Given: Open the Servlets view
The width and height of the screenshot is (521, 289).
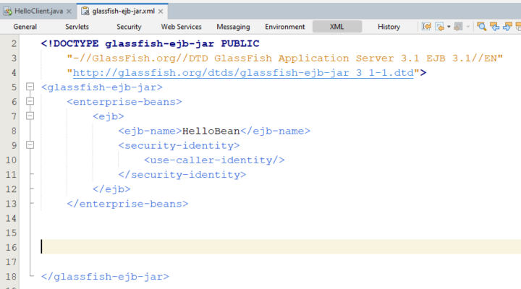Looking at the screenshot, I should point(77,27).
